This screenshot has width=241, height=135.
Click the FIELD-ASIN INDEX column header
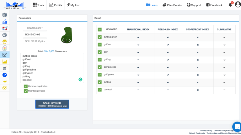click(168, 29)
